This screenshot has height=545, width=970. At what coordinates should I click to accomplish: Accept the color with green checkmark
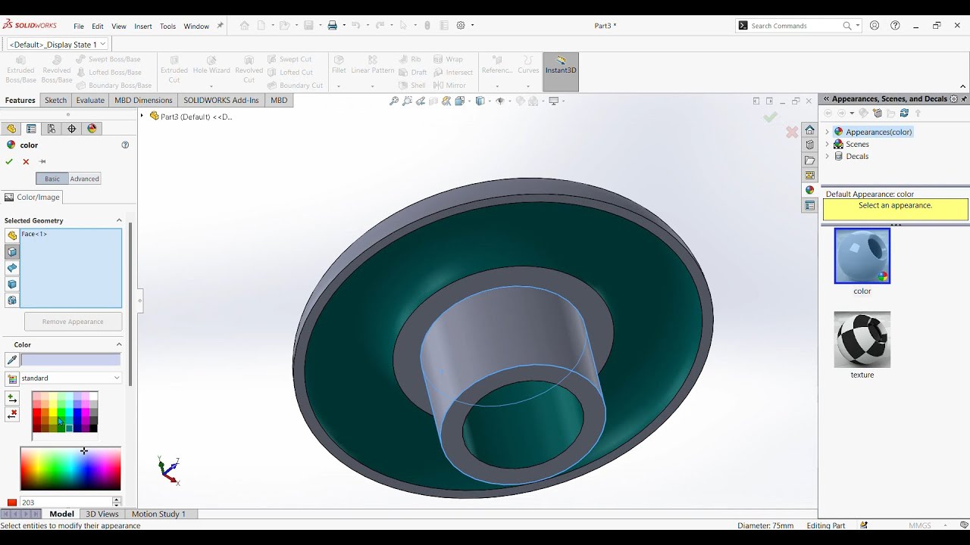coord(9,161)
